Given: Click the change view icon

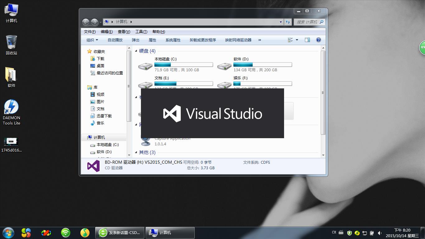Looking at the screenshot, I should tap(290, 40).
